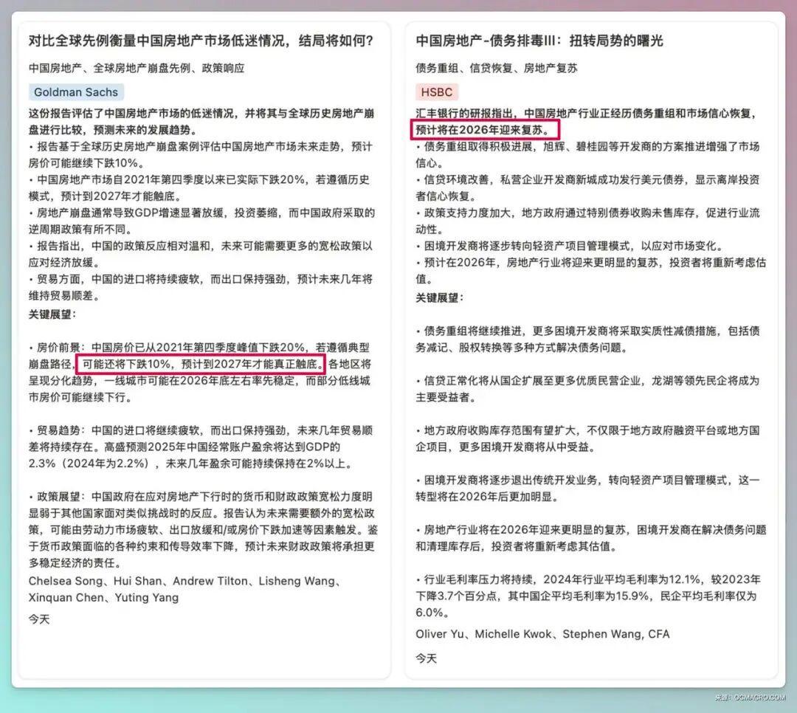
Task: Click authors line Oliver Yu、Michelle Kwok、Stephen Wang
Action: pos(542,634)
